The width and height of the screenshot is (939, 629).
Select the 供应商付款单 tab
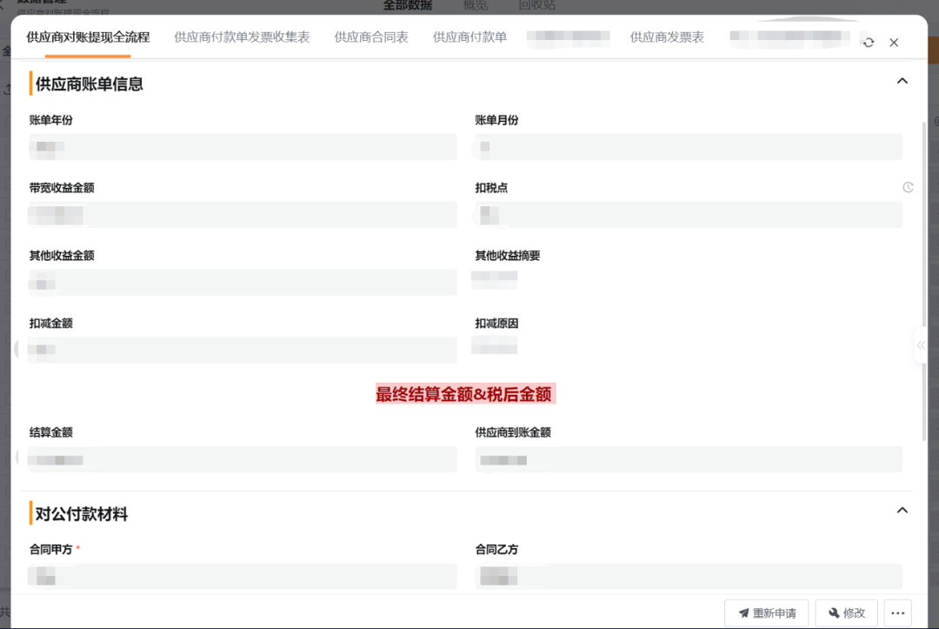469,37
